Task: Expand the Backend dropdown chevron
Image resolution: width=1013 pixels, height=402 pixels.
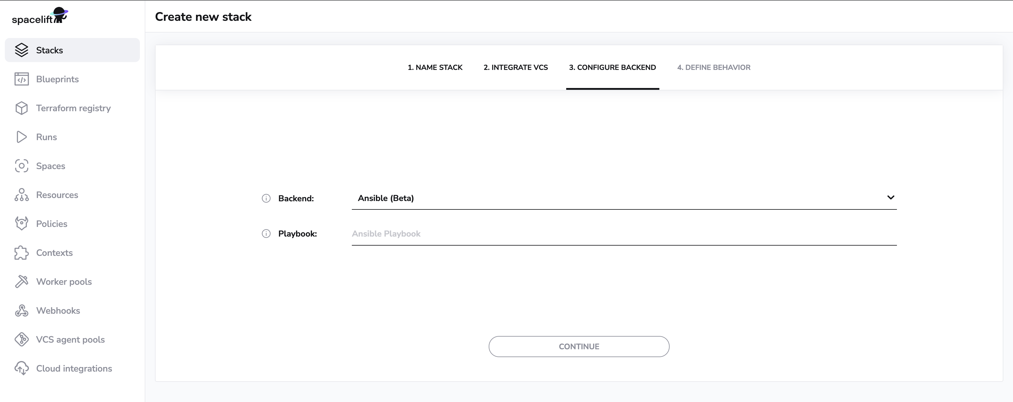Action: (x=890, y=198)
